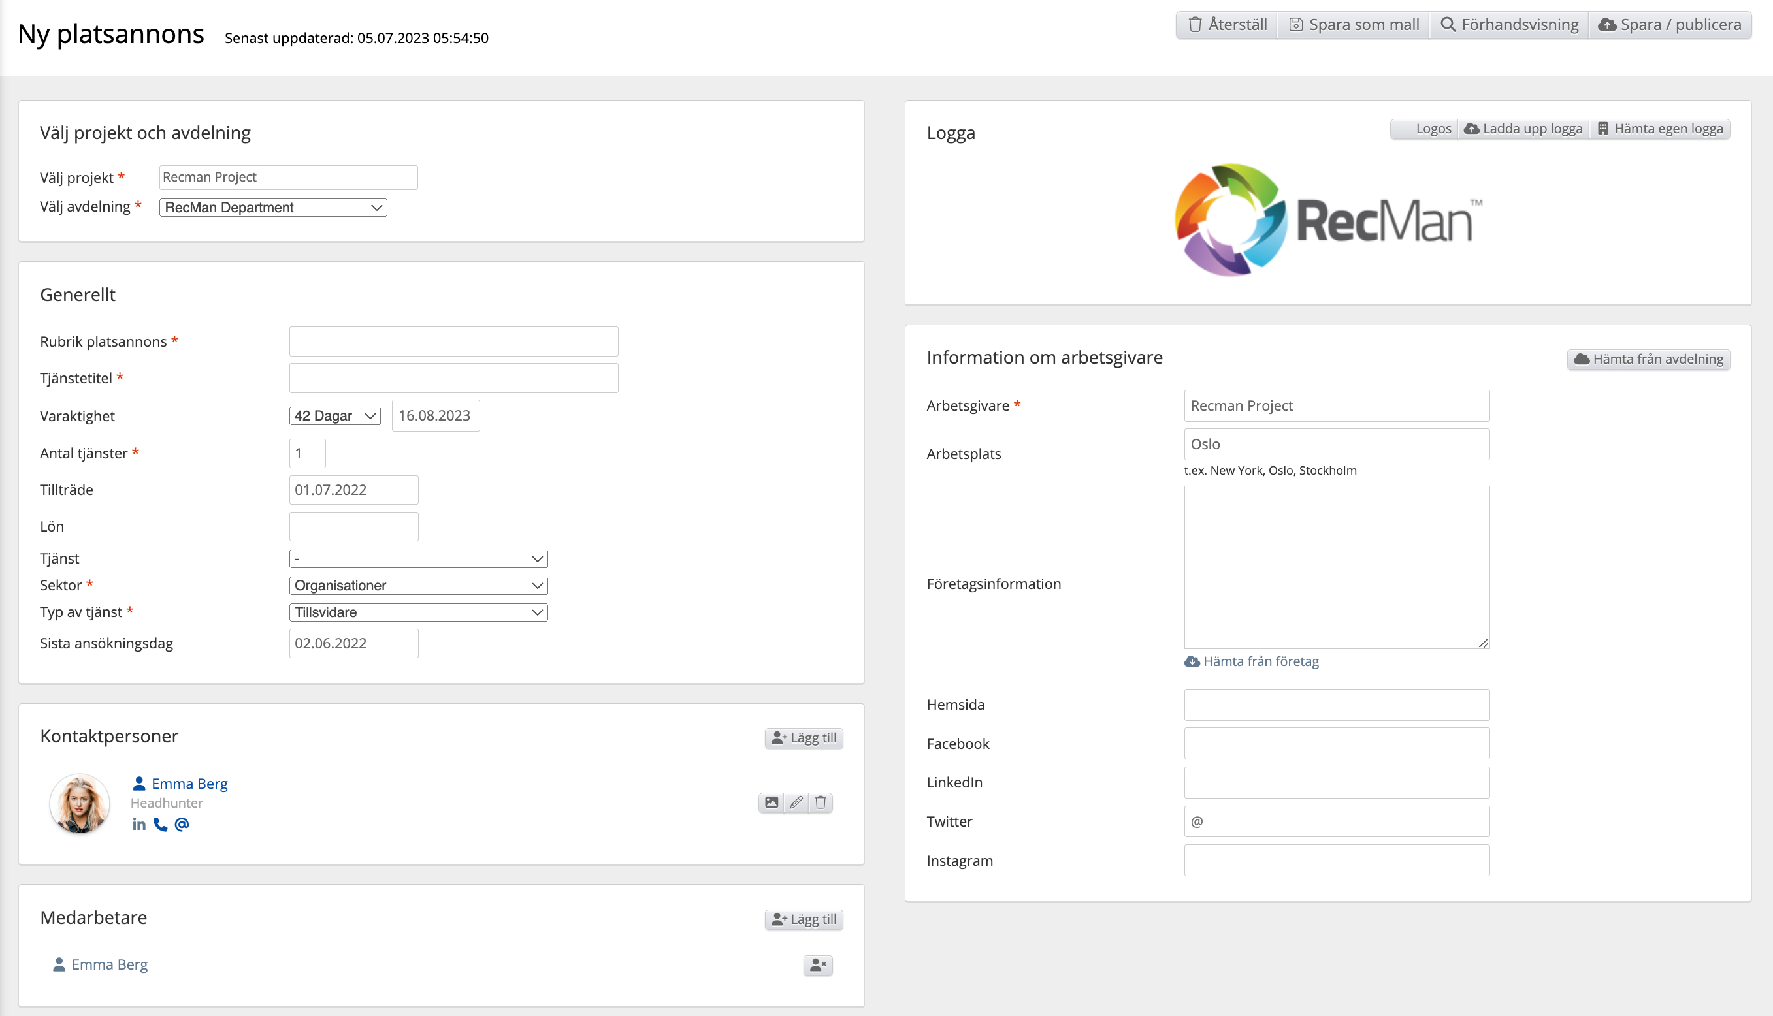Open the Emma Berg contact person link

coord(180,784)
